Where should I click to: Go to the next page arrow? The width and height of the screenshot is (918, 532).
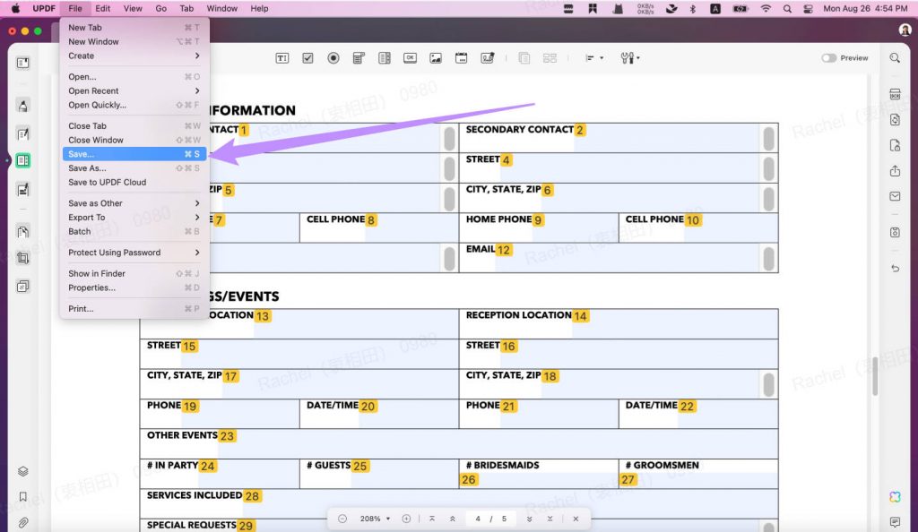pyautogui.click(x=529, y=518)
